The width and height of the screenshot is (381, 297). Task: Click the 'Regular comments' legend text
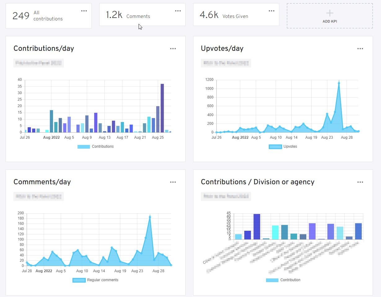(x=103, y=280)
